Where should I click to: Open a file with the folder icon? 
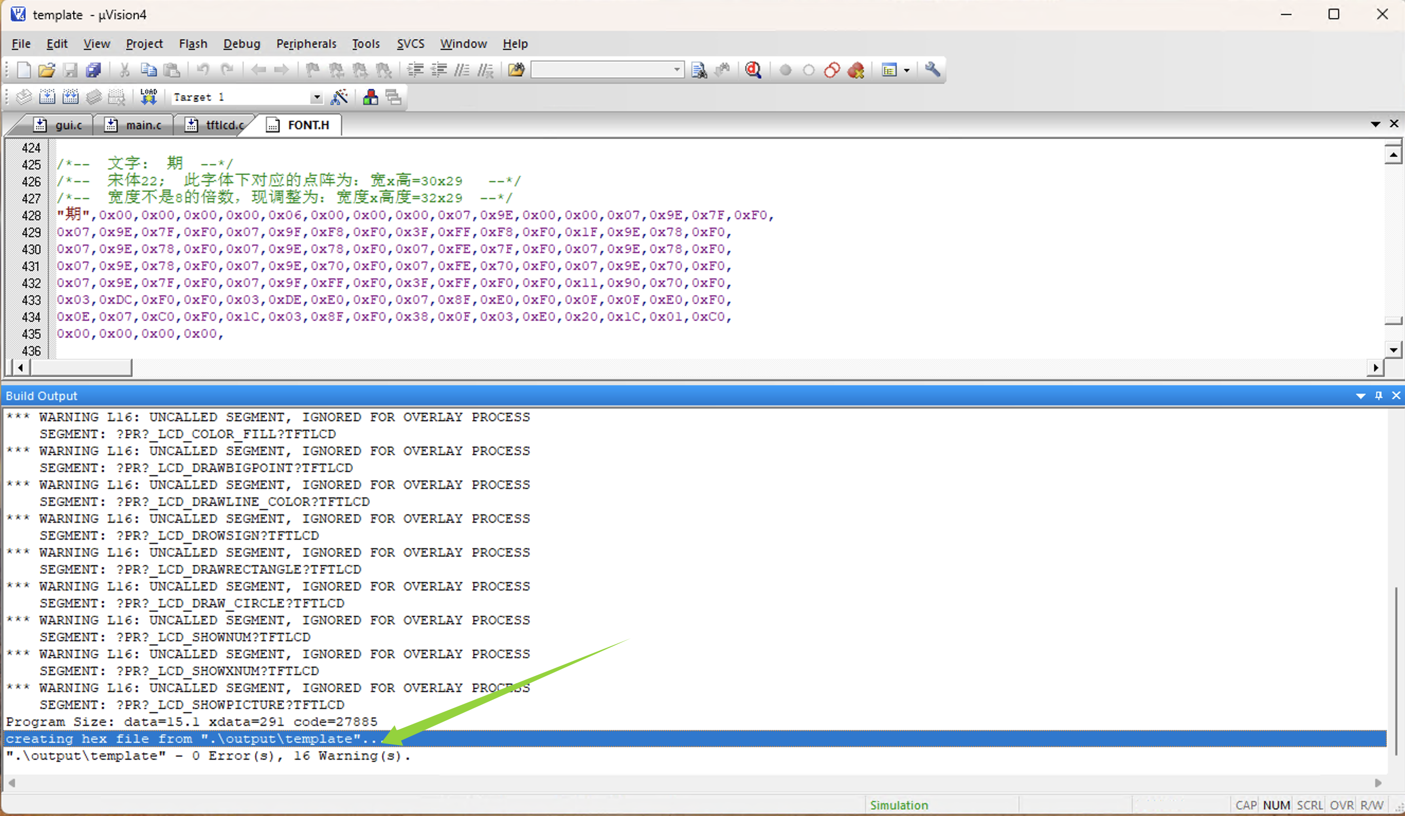[x=47, y=70]
